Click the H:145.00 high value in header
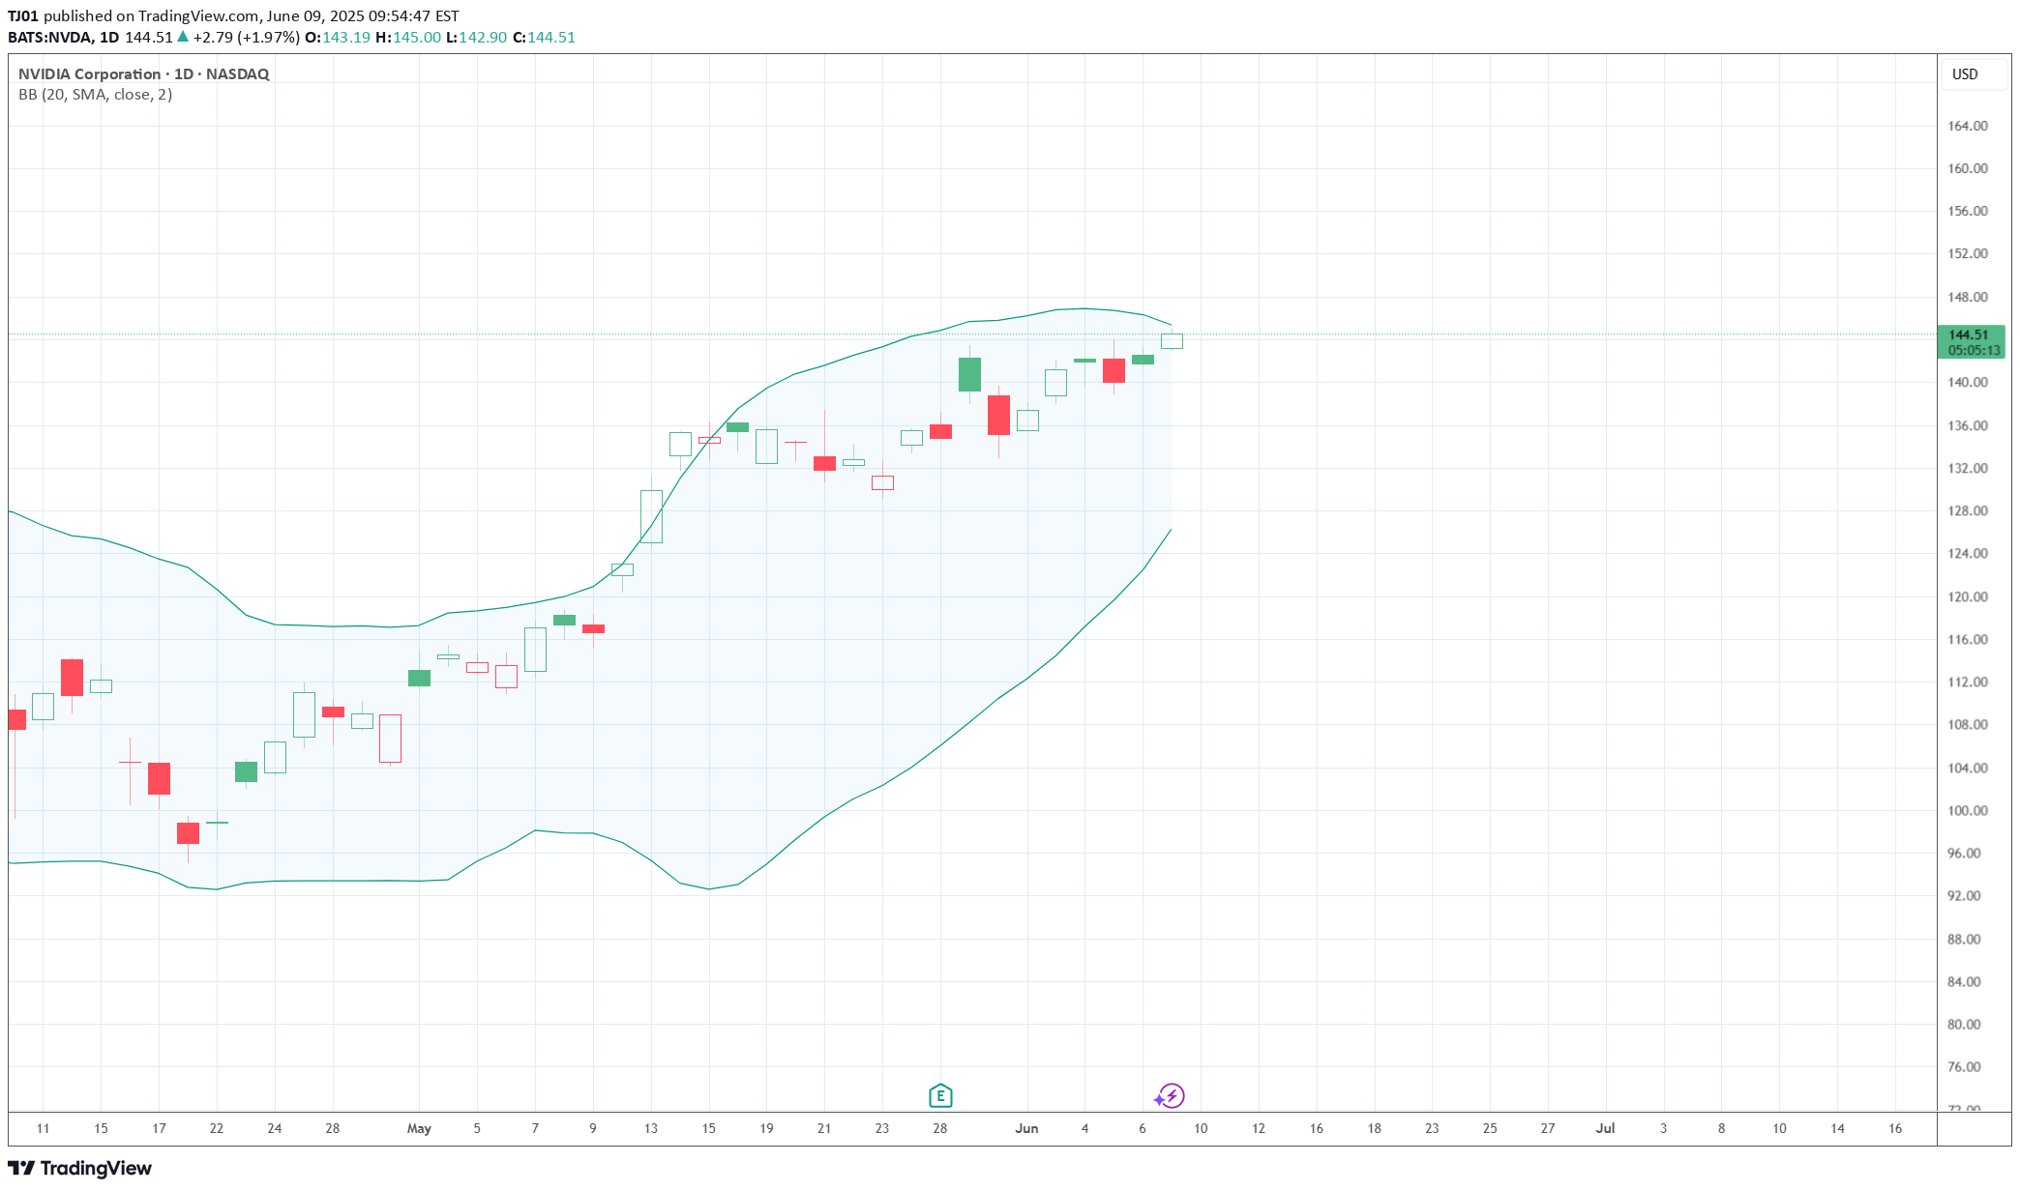The image size is (2020, 1191). 408,37
